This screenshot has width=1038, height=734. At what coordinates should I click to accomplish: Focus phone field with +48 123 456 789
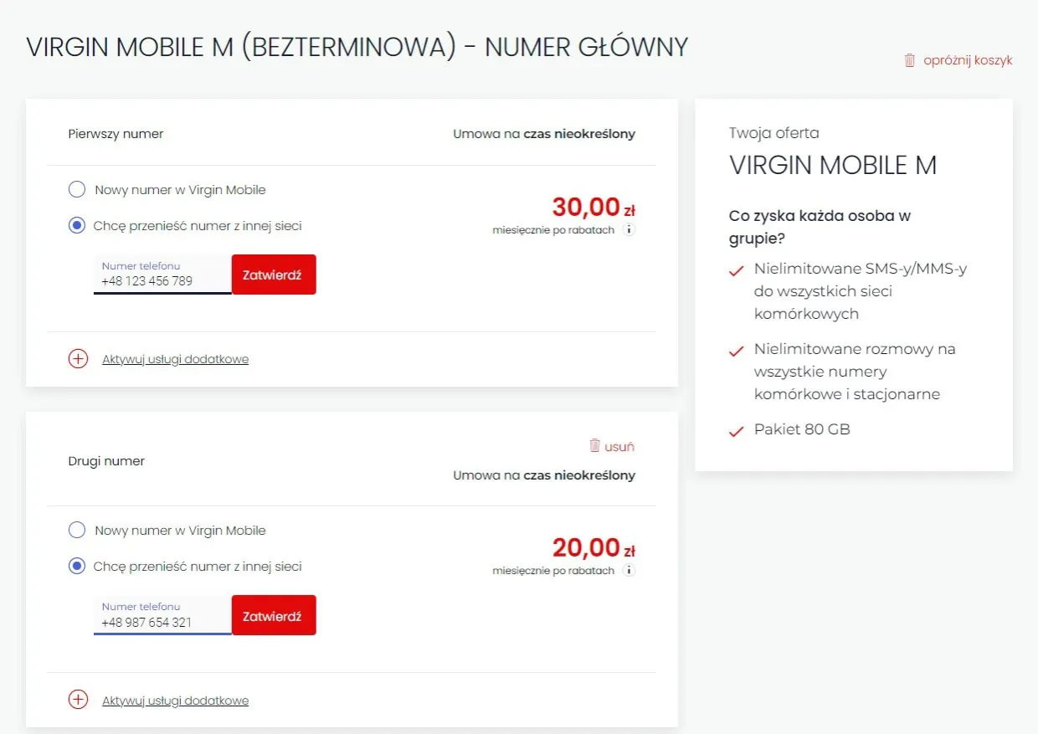point(162,280)
